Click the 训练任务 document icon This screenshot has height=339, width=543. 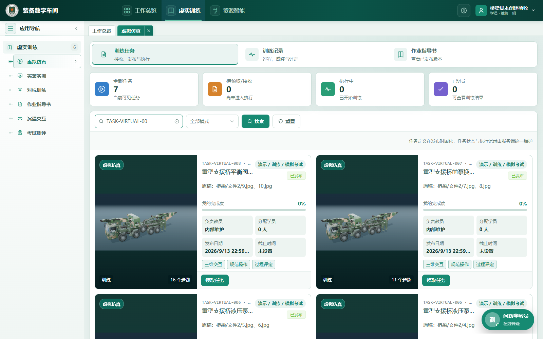[104, 55]
